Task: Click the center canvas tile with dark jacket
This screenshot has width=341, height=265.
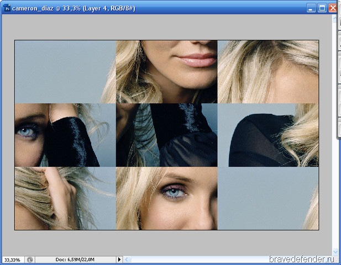Action: [x=166, y=135]
